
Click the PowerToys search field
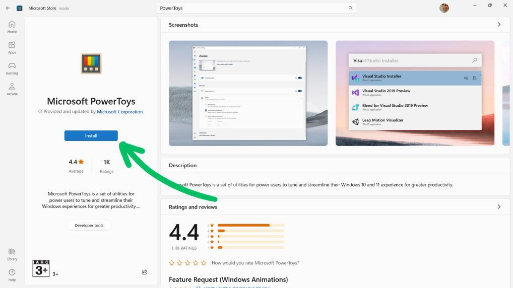pos(256,8)
